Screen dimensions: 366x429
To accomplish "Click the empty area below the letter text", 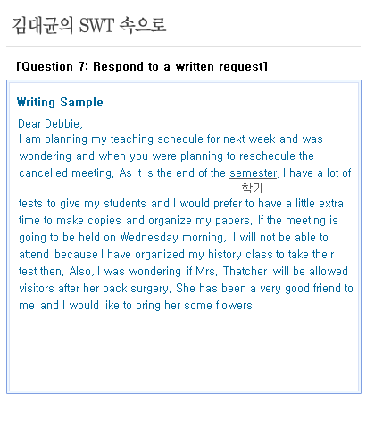I will pyautogui.click(x=184, y=351).
